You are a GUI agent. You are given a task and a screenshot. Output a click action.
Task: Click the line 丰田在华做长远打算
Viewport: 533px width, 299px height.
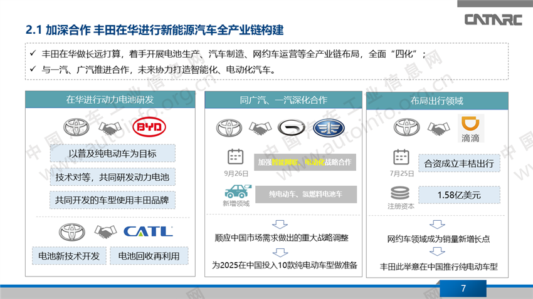(x=234, y=54)
